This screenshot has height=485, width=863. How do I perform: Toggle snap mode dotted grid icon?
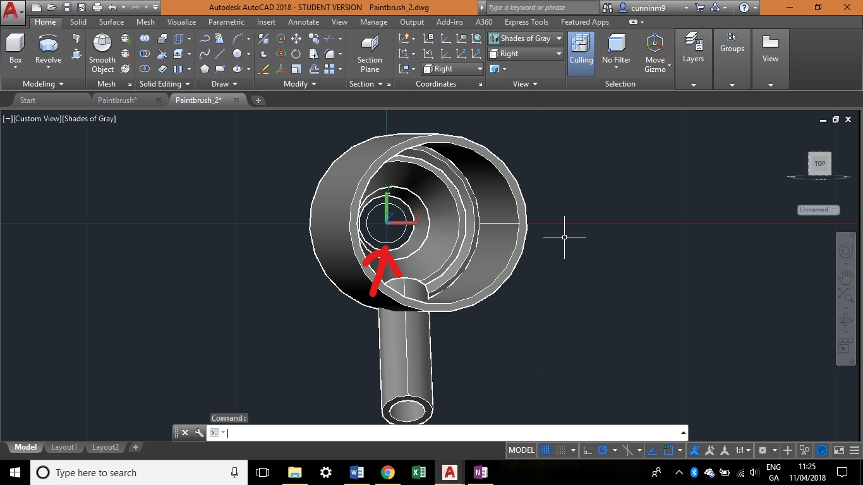(560, 450)
